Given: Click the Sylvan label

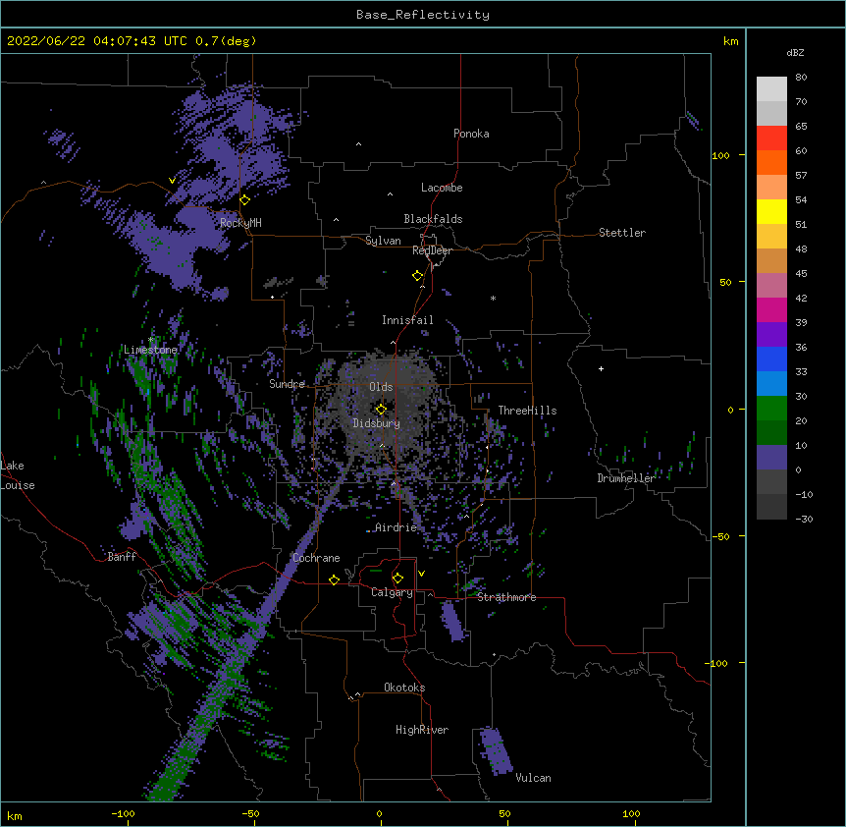Looking at the screenshot, I should coord(383,241).
